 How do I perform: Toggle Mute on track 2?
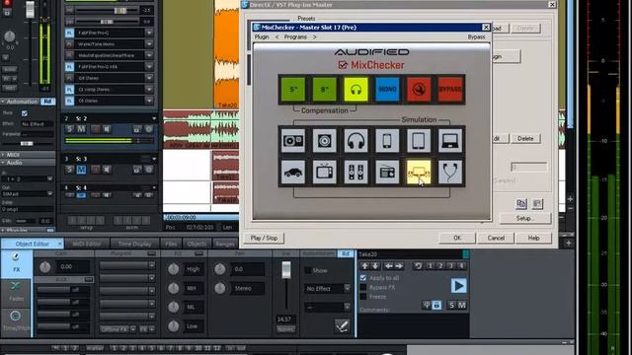81,129
